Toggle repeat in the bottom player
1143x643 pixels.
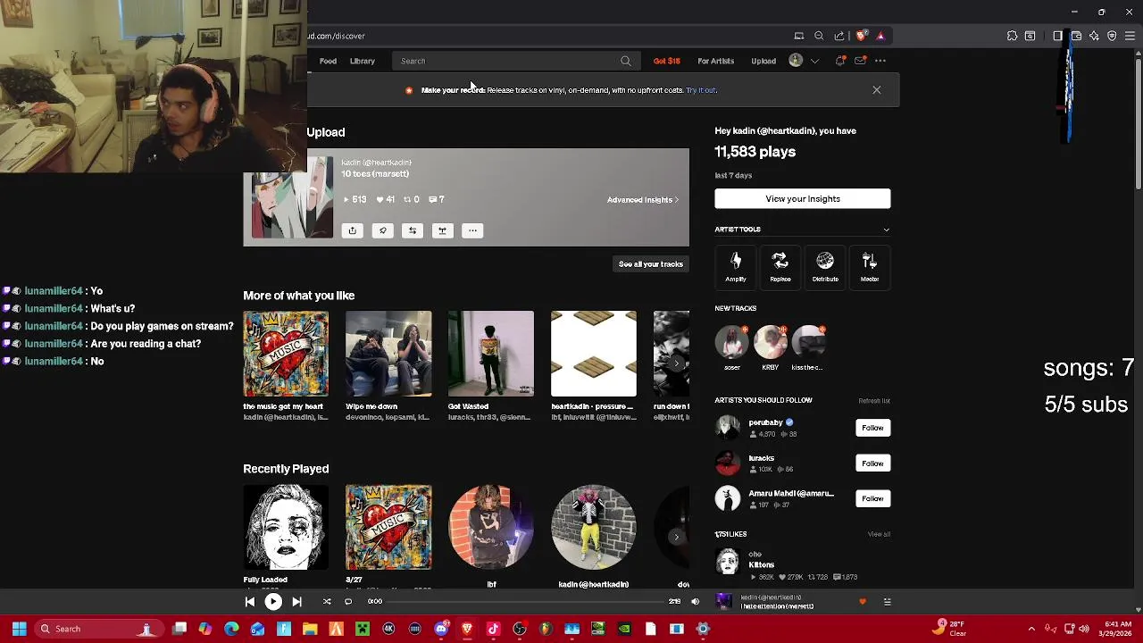[348, 602]
